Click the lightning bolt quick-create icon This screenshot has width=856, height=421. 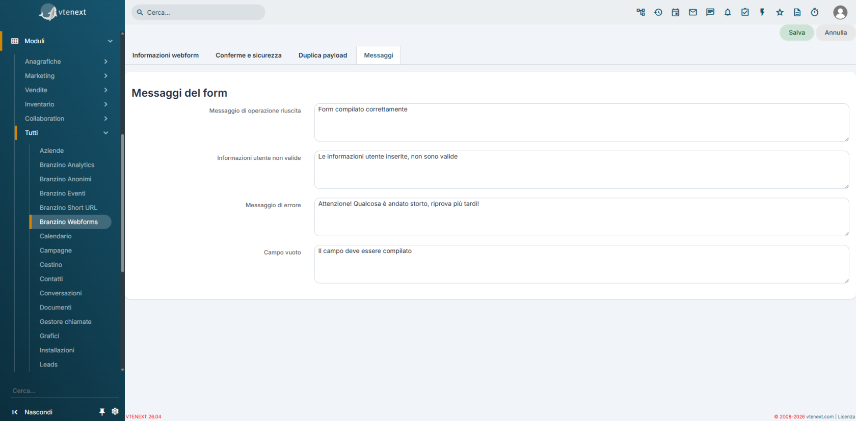point(762,12)
